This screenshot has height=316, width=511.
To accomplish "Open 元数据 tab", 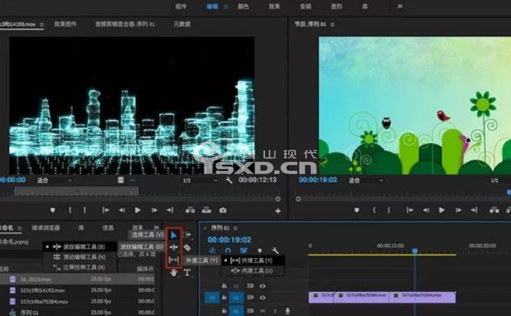I will [182, 24].
